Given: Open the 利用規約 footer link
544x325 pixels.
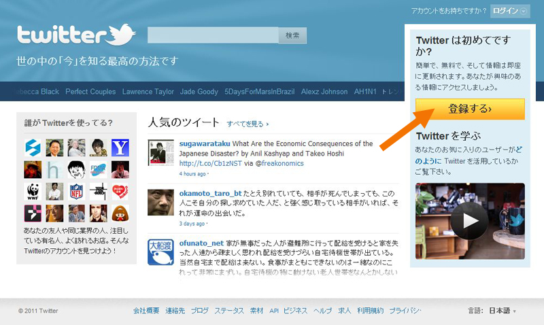Looking at the screenshot, I should 371,311.
